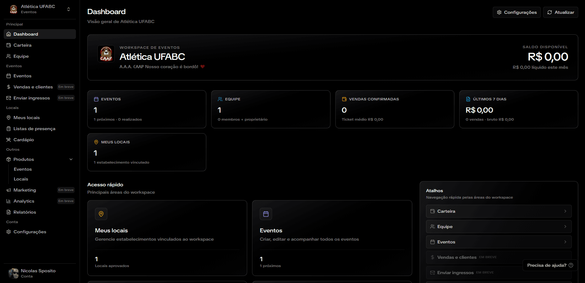The height and width of the screenshot is (283, 585).
Task: Open the Carteira shortcut in Atalhos
Action: [499, 211]
